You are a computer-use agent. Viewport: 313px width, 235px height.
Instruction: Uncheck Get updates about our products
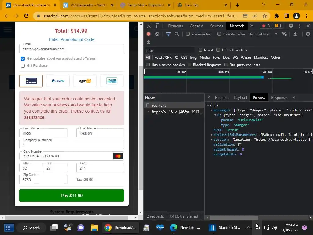23,58
